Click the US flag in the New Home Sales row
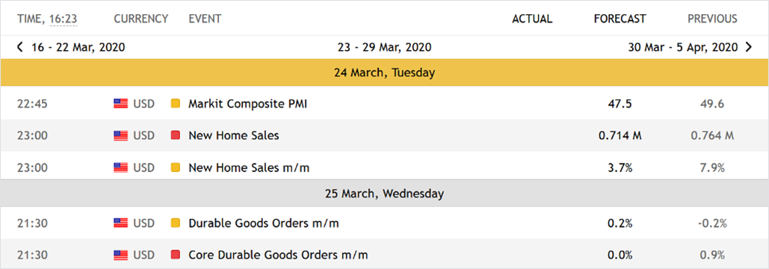 120,136
